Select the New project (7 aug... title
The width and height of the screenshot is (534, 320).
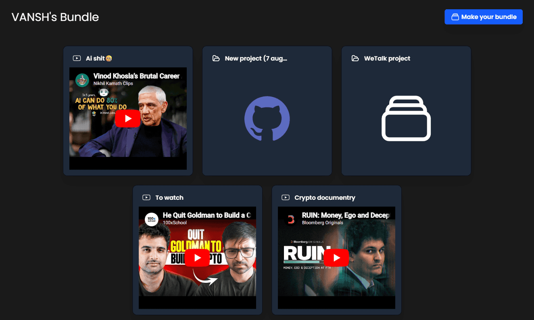[256, 59]
